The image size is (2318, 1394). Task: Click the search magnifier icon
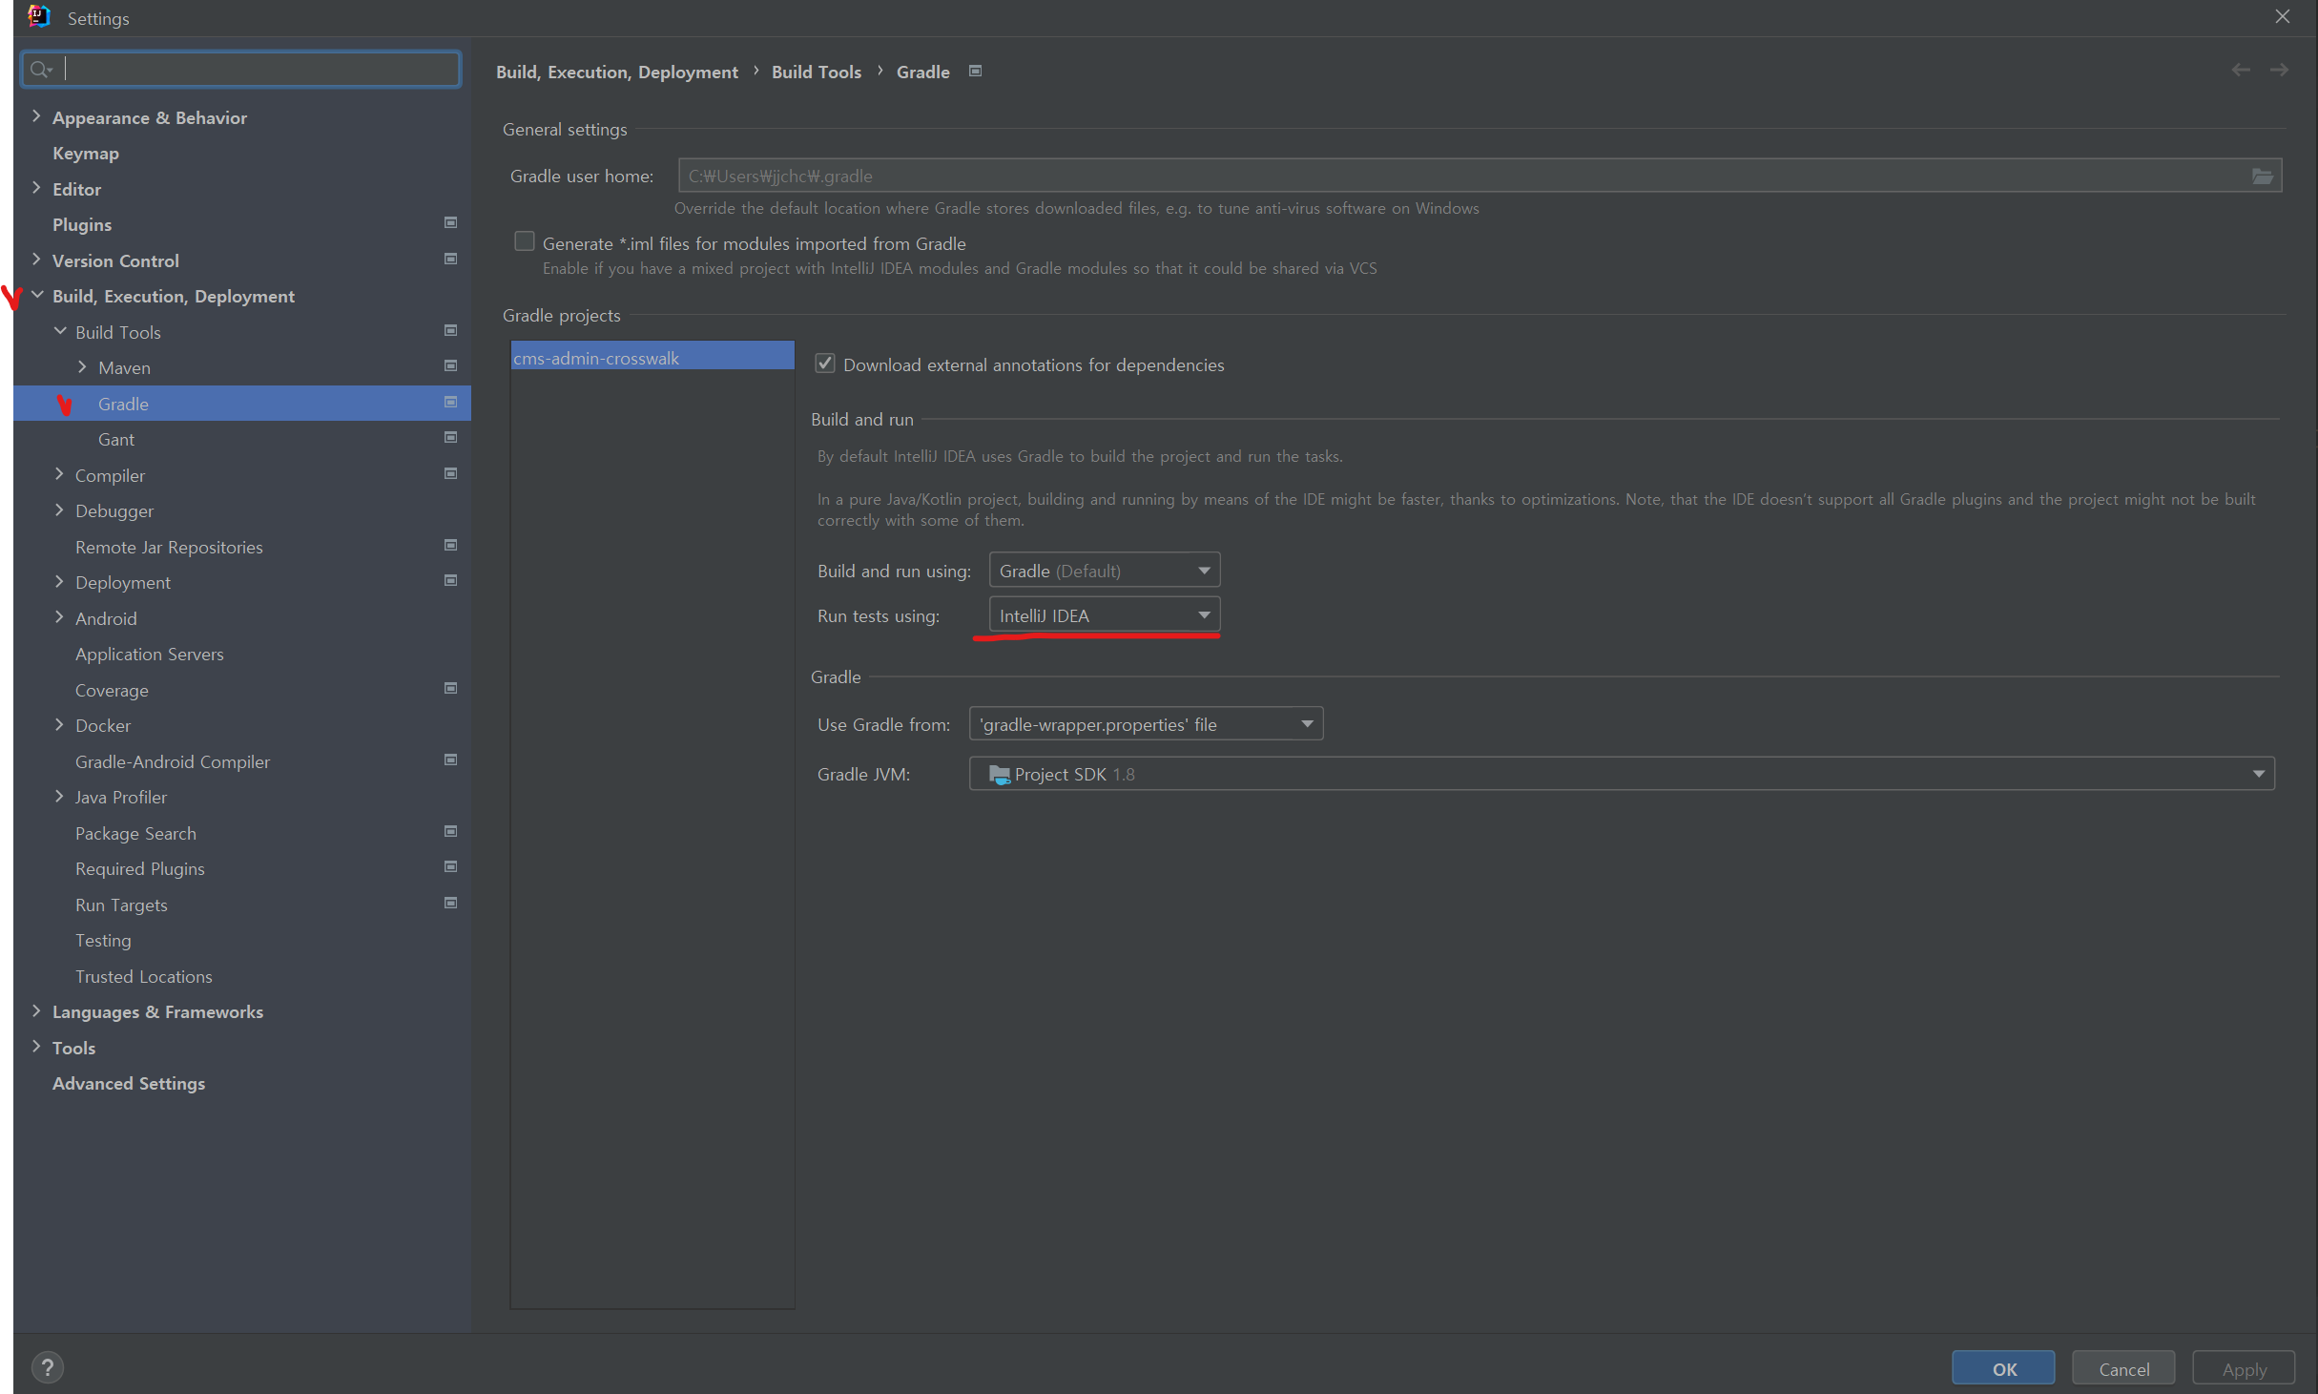point(40,69)
